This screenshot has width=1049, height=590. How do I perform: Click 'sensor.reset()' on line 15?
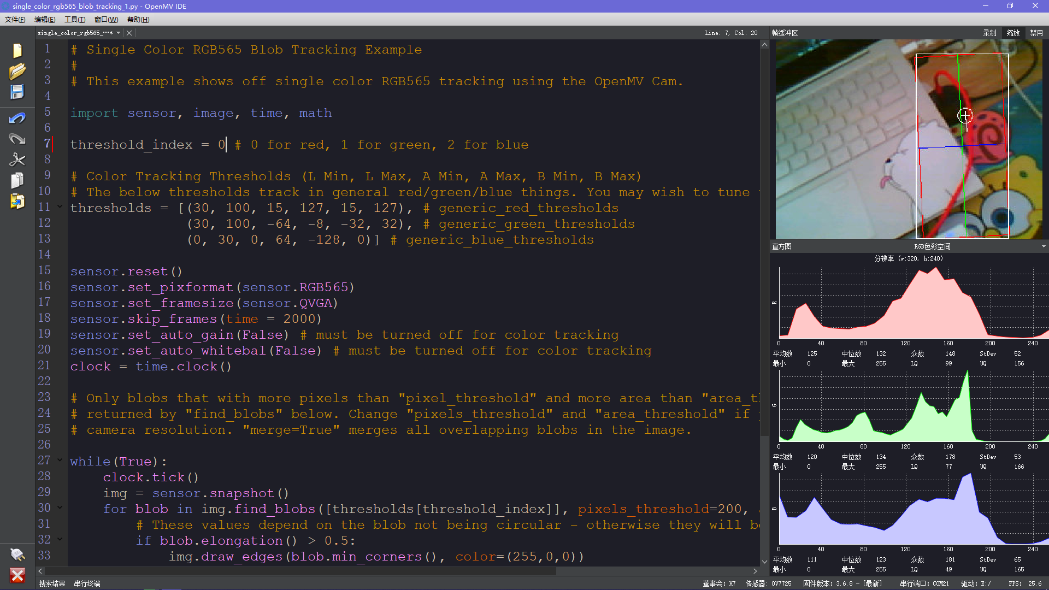126,271
